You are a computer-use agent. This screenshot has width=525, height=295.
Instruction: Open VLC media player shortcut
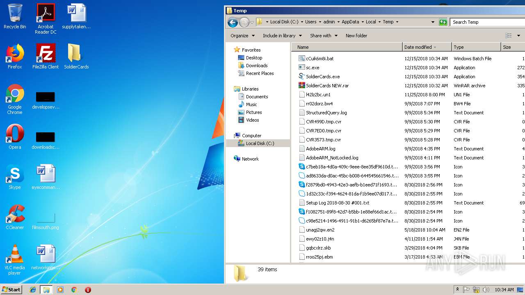point(15,260)
